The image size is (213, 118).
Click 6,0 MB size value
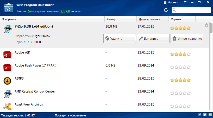110,65
